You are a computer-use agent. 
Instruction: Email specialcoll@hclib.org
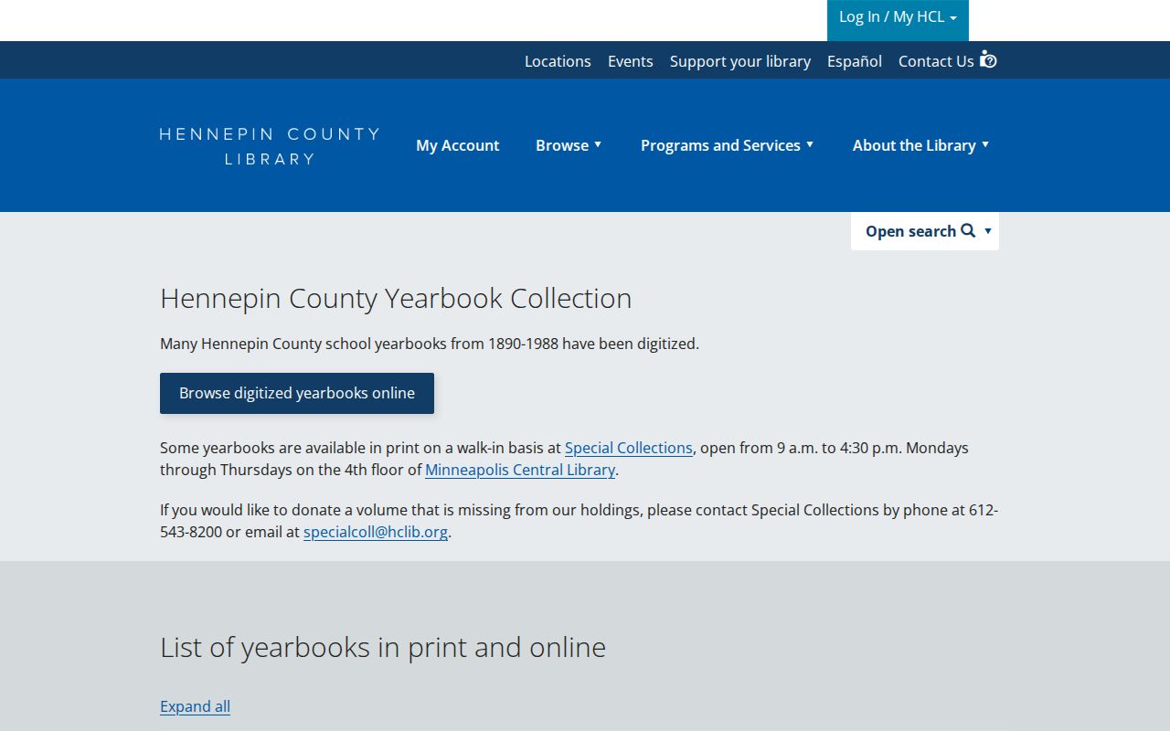(376, 532)
